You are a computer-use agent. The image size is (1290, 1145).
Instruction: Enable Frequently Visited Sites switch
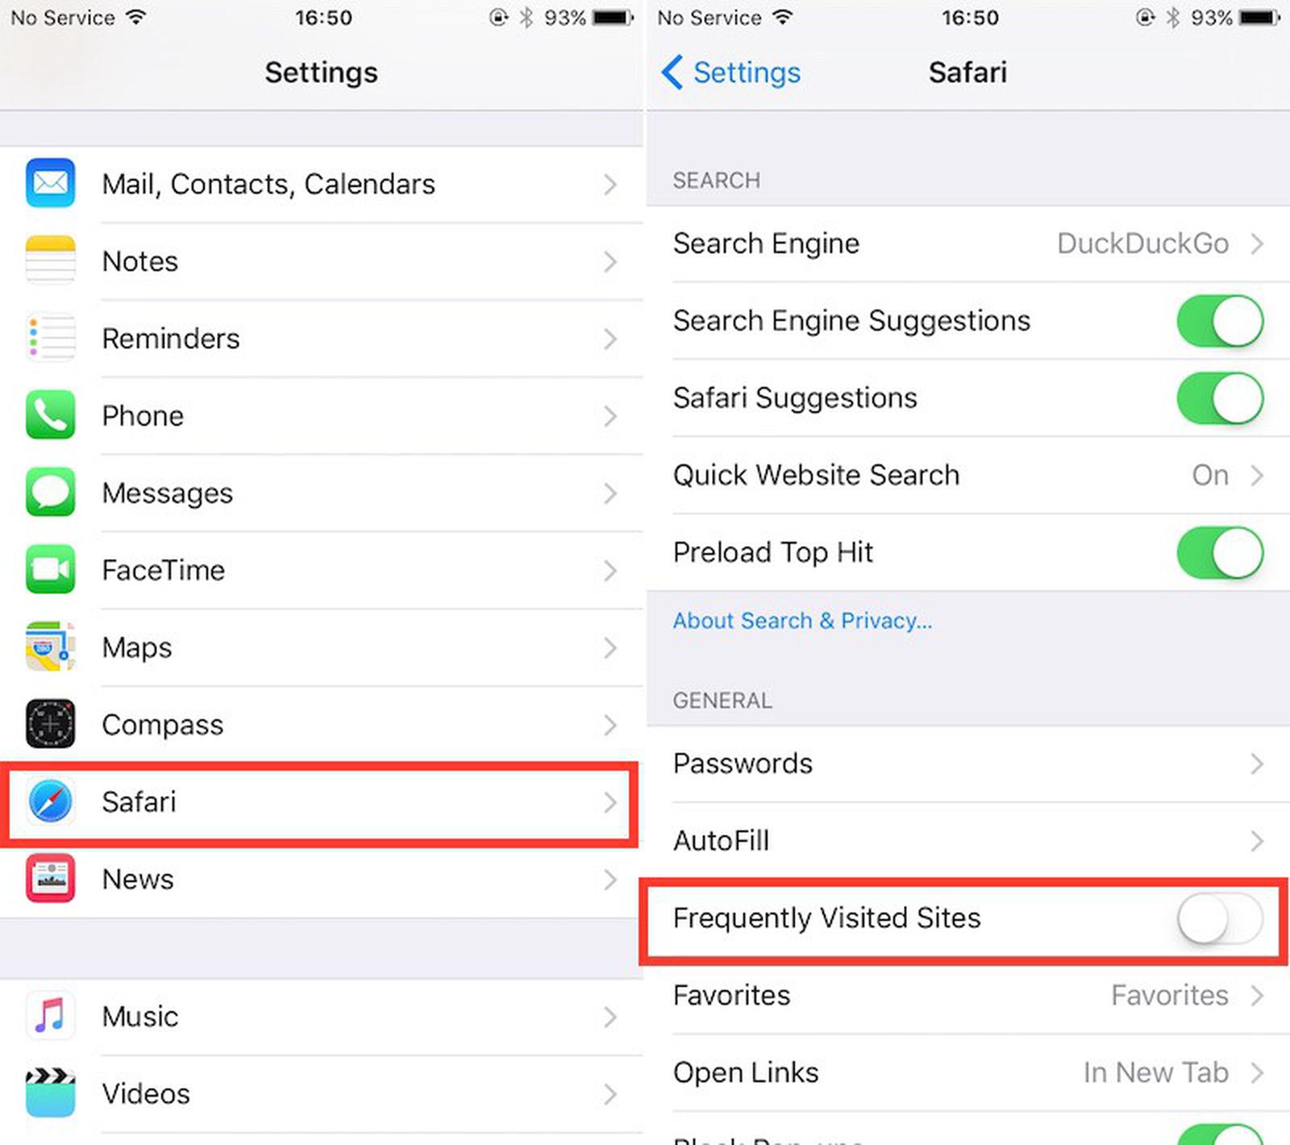tap(1219, 918)
